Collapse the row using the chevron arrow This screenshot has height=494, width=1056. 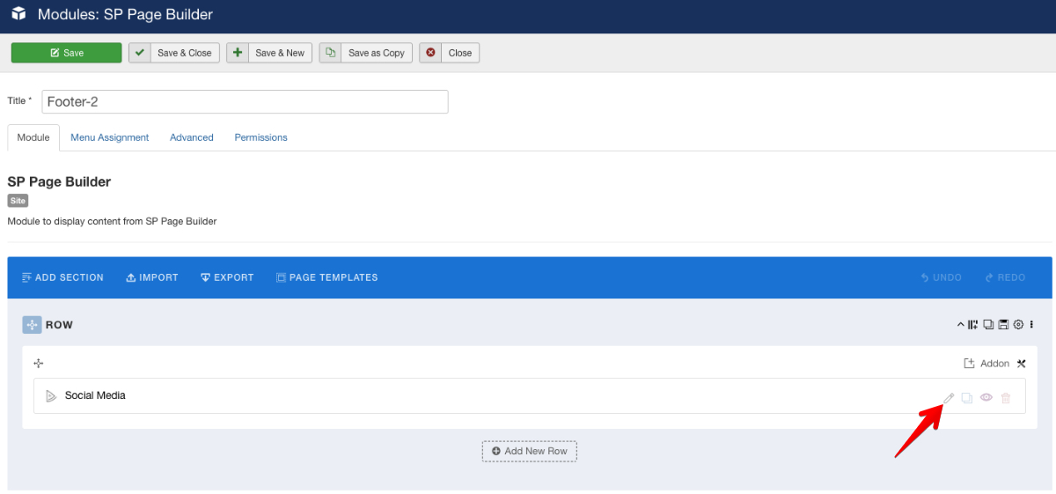tap(961, 325)
